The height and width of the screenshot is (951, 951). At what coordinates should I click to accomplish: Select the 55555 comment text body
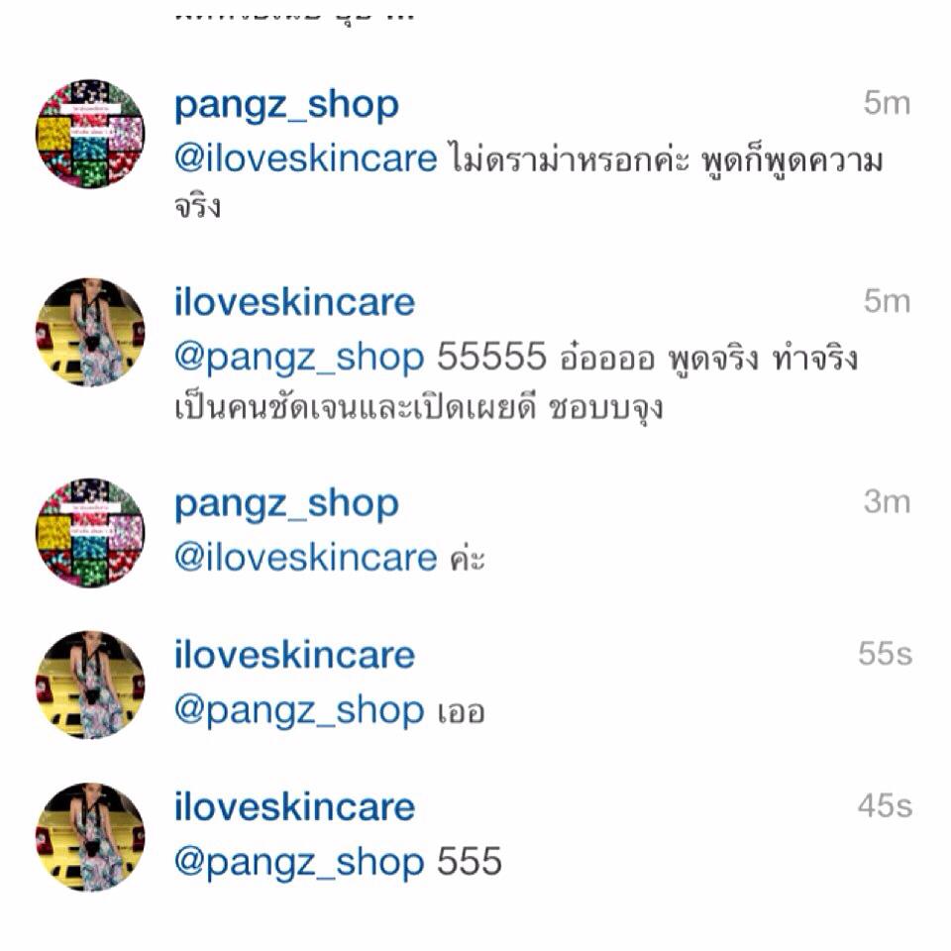click(x=516, y=382)
